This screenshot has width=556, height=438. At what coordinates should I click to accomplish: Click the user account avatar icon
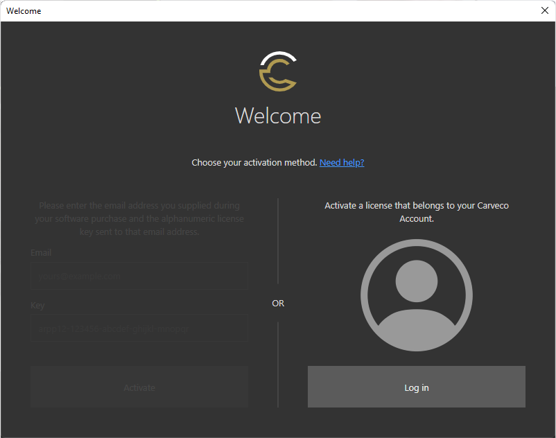click(x=416, y=295)
